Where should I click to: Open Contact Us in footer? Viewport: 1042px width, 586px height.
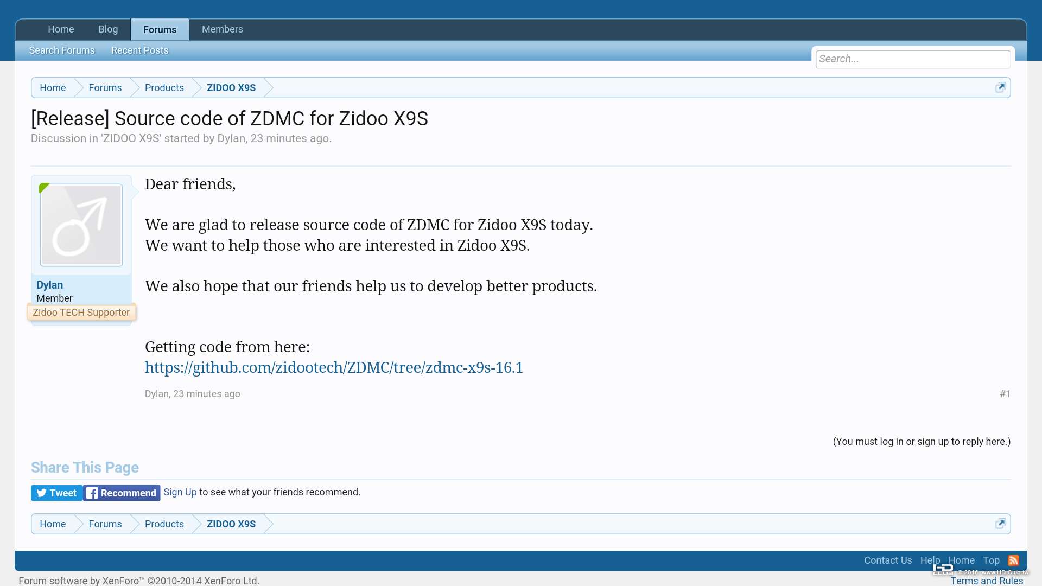(887, 560)
